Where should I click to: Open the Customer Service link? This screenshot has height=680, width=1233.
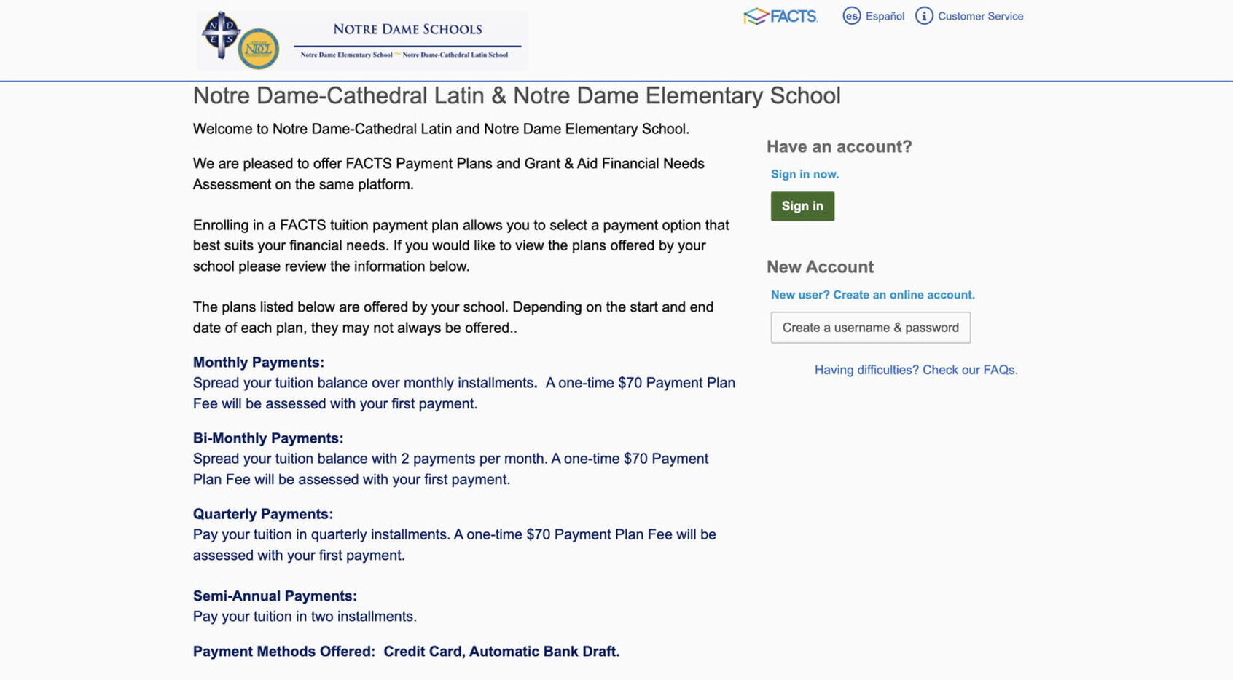[x=980, y=15]
